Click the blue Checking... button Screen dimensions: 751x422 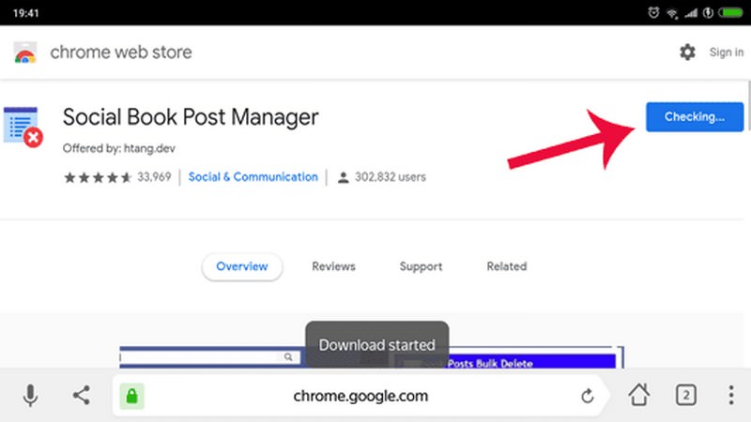tap(695, 117)
